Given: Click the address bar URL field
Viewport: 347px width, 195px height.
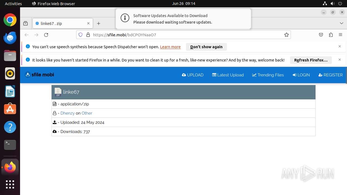Looking at the screenshot, I should (183, 35).
